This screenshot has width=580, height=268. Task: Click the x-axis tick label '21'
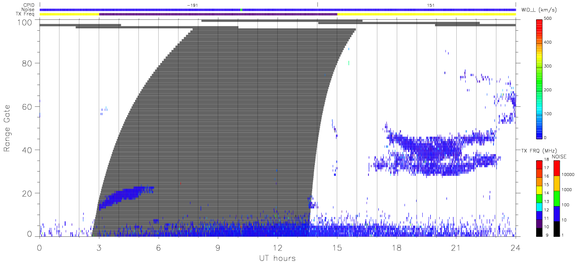(456, 247)
